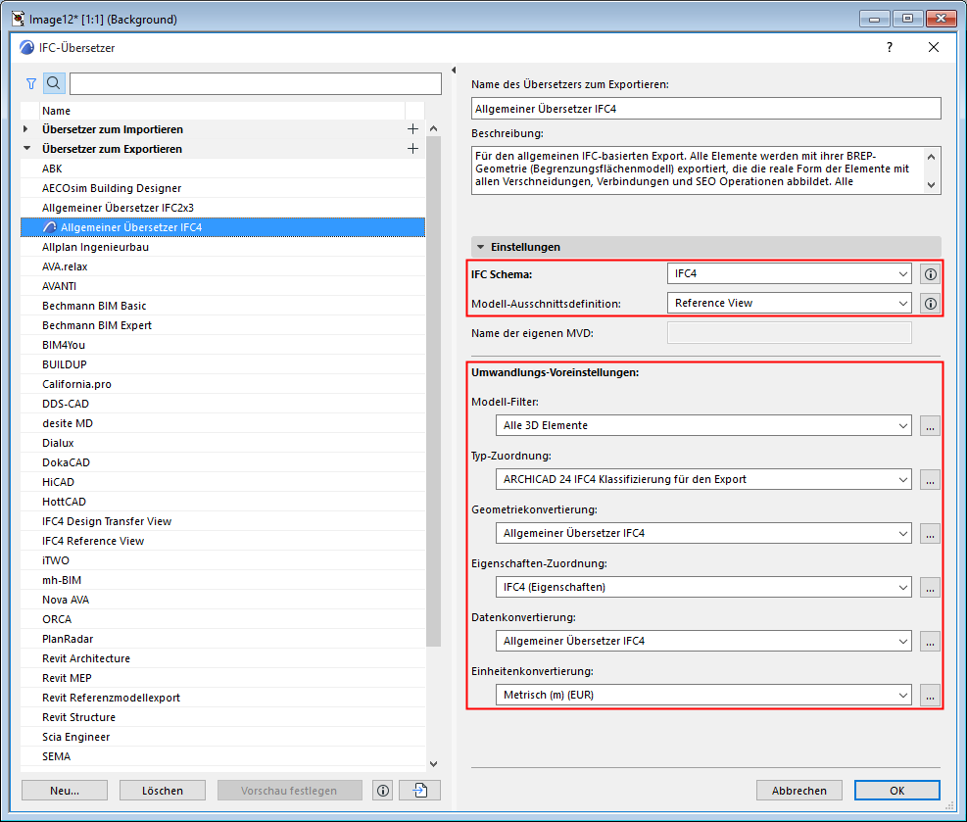Click plus icon beside Übersetzer zum Exportieren
967x822 pixels.
click(412, 149)
